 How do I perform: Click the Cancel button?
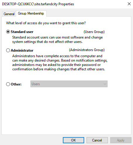97,140
